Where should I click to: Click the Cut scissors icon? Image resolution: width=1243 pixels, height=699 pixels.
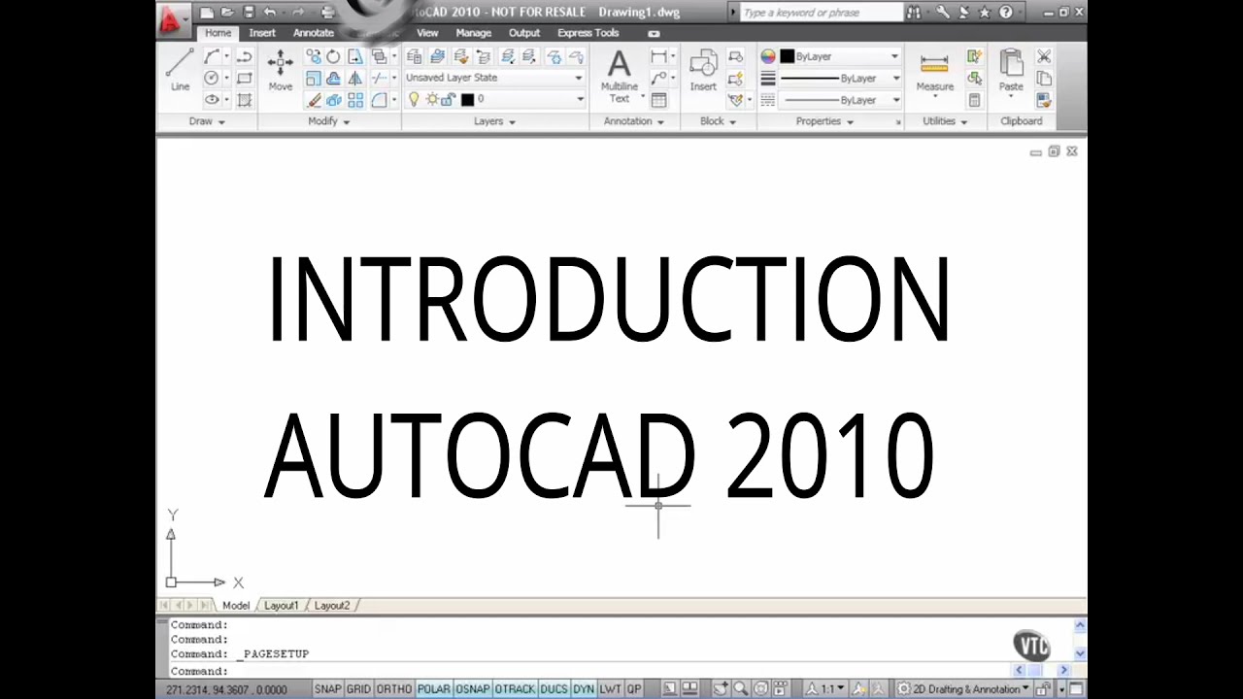pos(1044,56)
